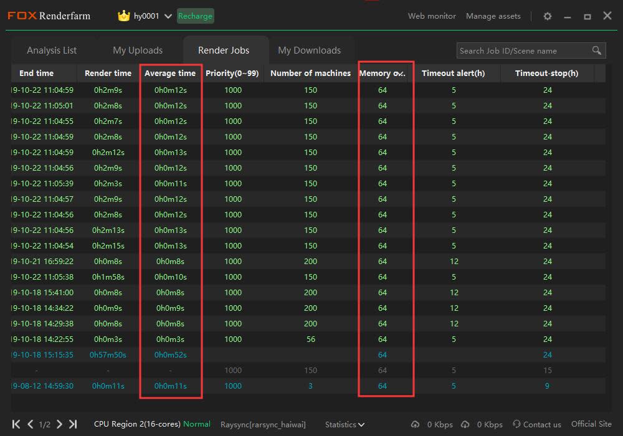Select row with end time 19-10-22 11:05:01

click(x=308, y=106)
